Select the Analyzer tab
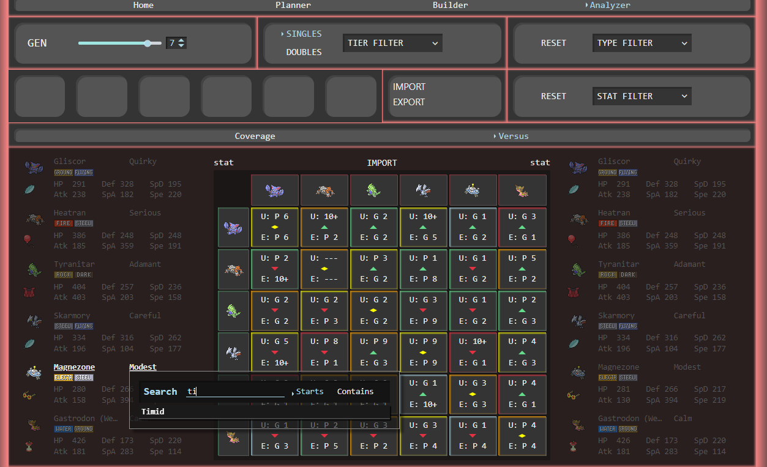 610,5
